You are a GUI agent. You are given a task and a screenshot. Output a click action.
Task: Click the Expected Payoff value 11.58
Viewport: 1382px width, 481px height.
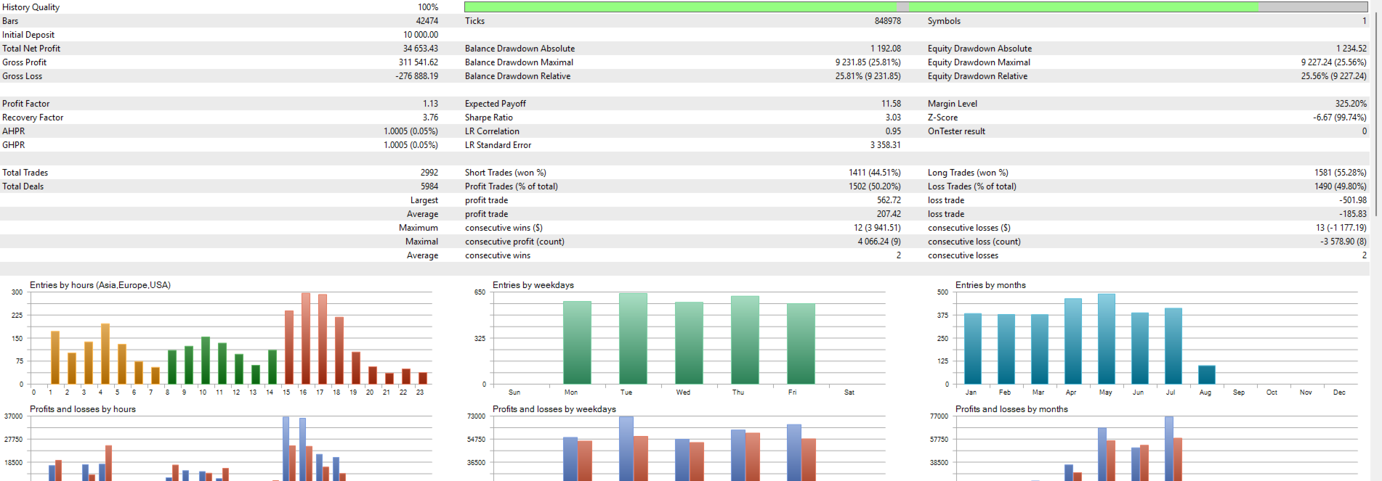coord(892,104)
